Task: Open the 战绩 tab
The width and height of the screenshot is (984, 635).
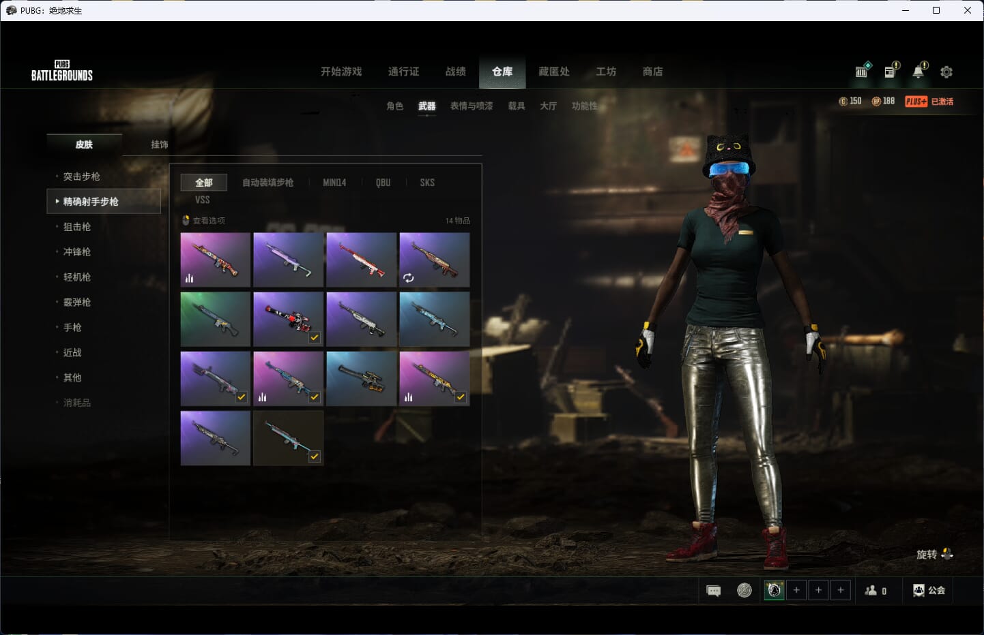Action: [x=455, y=72]
